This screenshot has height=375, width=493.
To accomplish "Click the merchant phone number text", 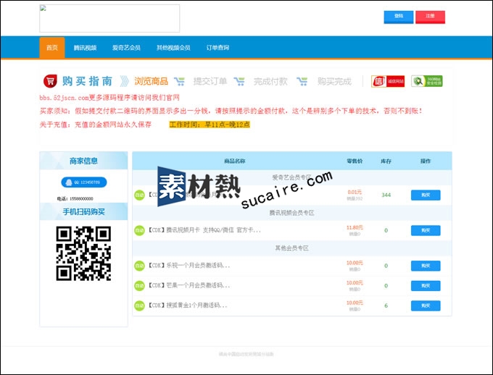I will point(75,198).
